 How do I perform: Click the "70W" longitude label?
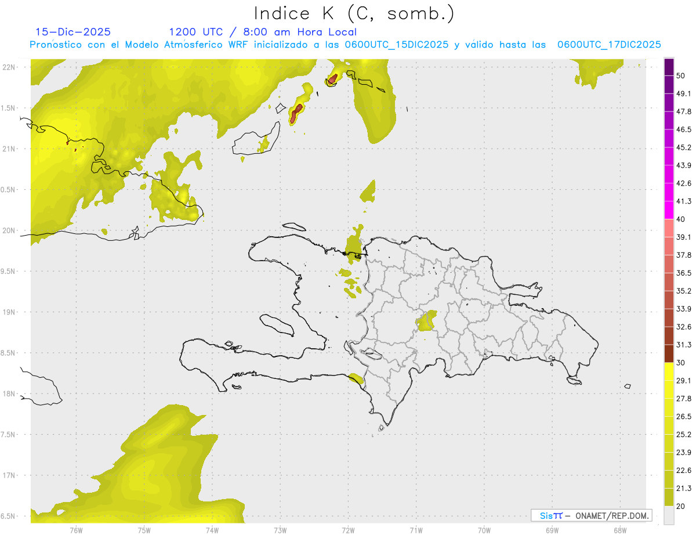point(484,530)
